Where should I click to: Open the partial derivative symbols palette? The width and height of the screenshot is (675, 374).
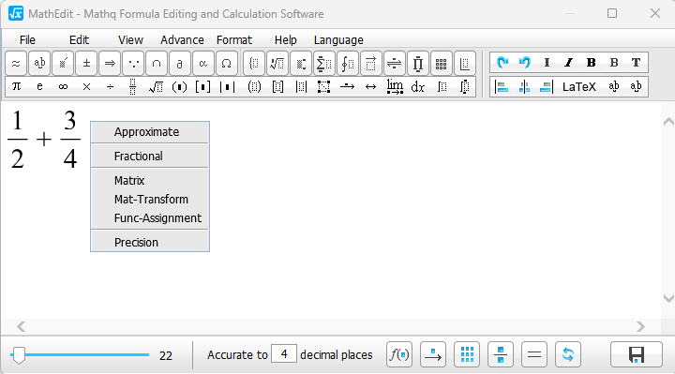(x=180, y=64)
